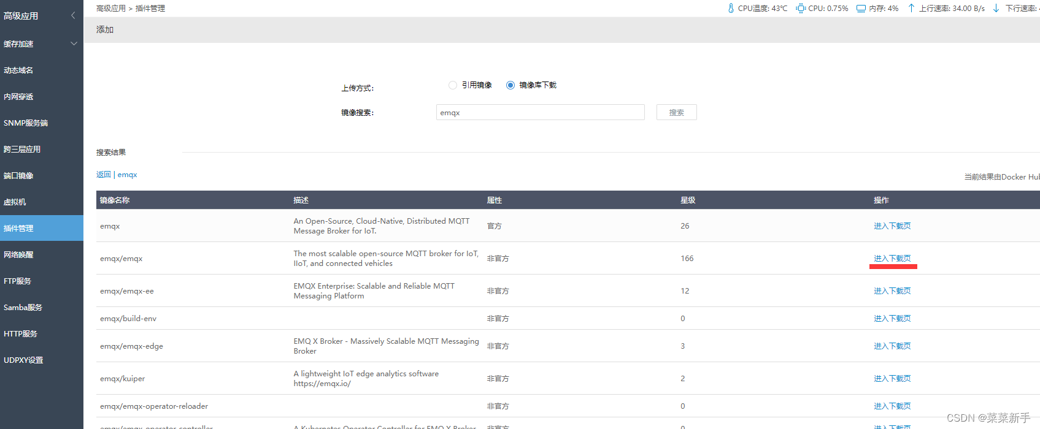1040x429 pixels.
Task: Expand the 缓存加速 menu chevron
Action: [x=74, y=44]
